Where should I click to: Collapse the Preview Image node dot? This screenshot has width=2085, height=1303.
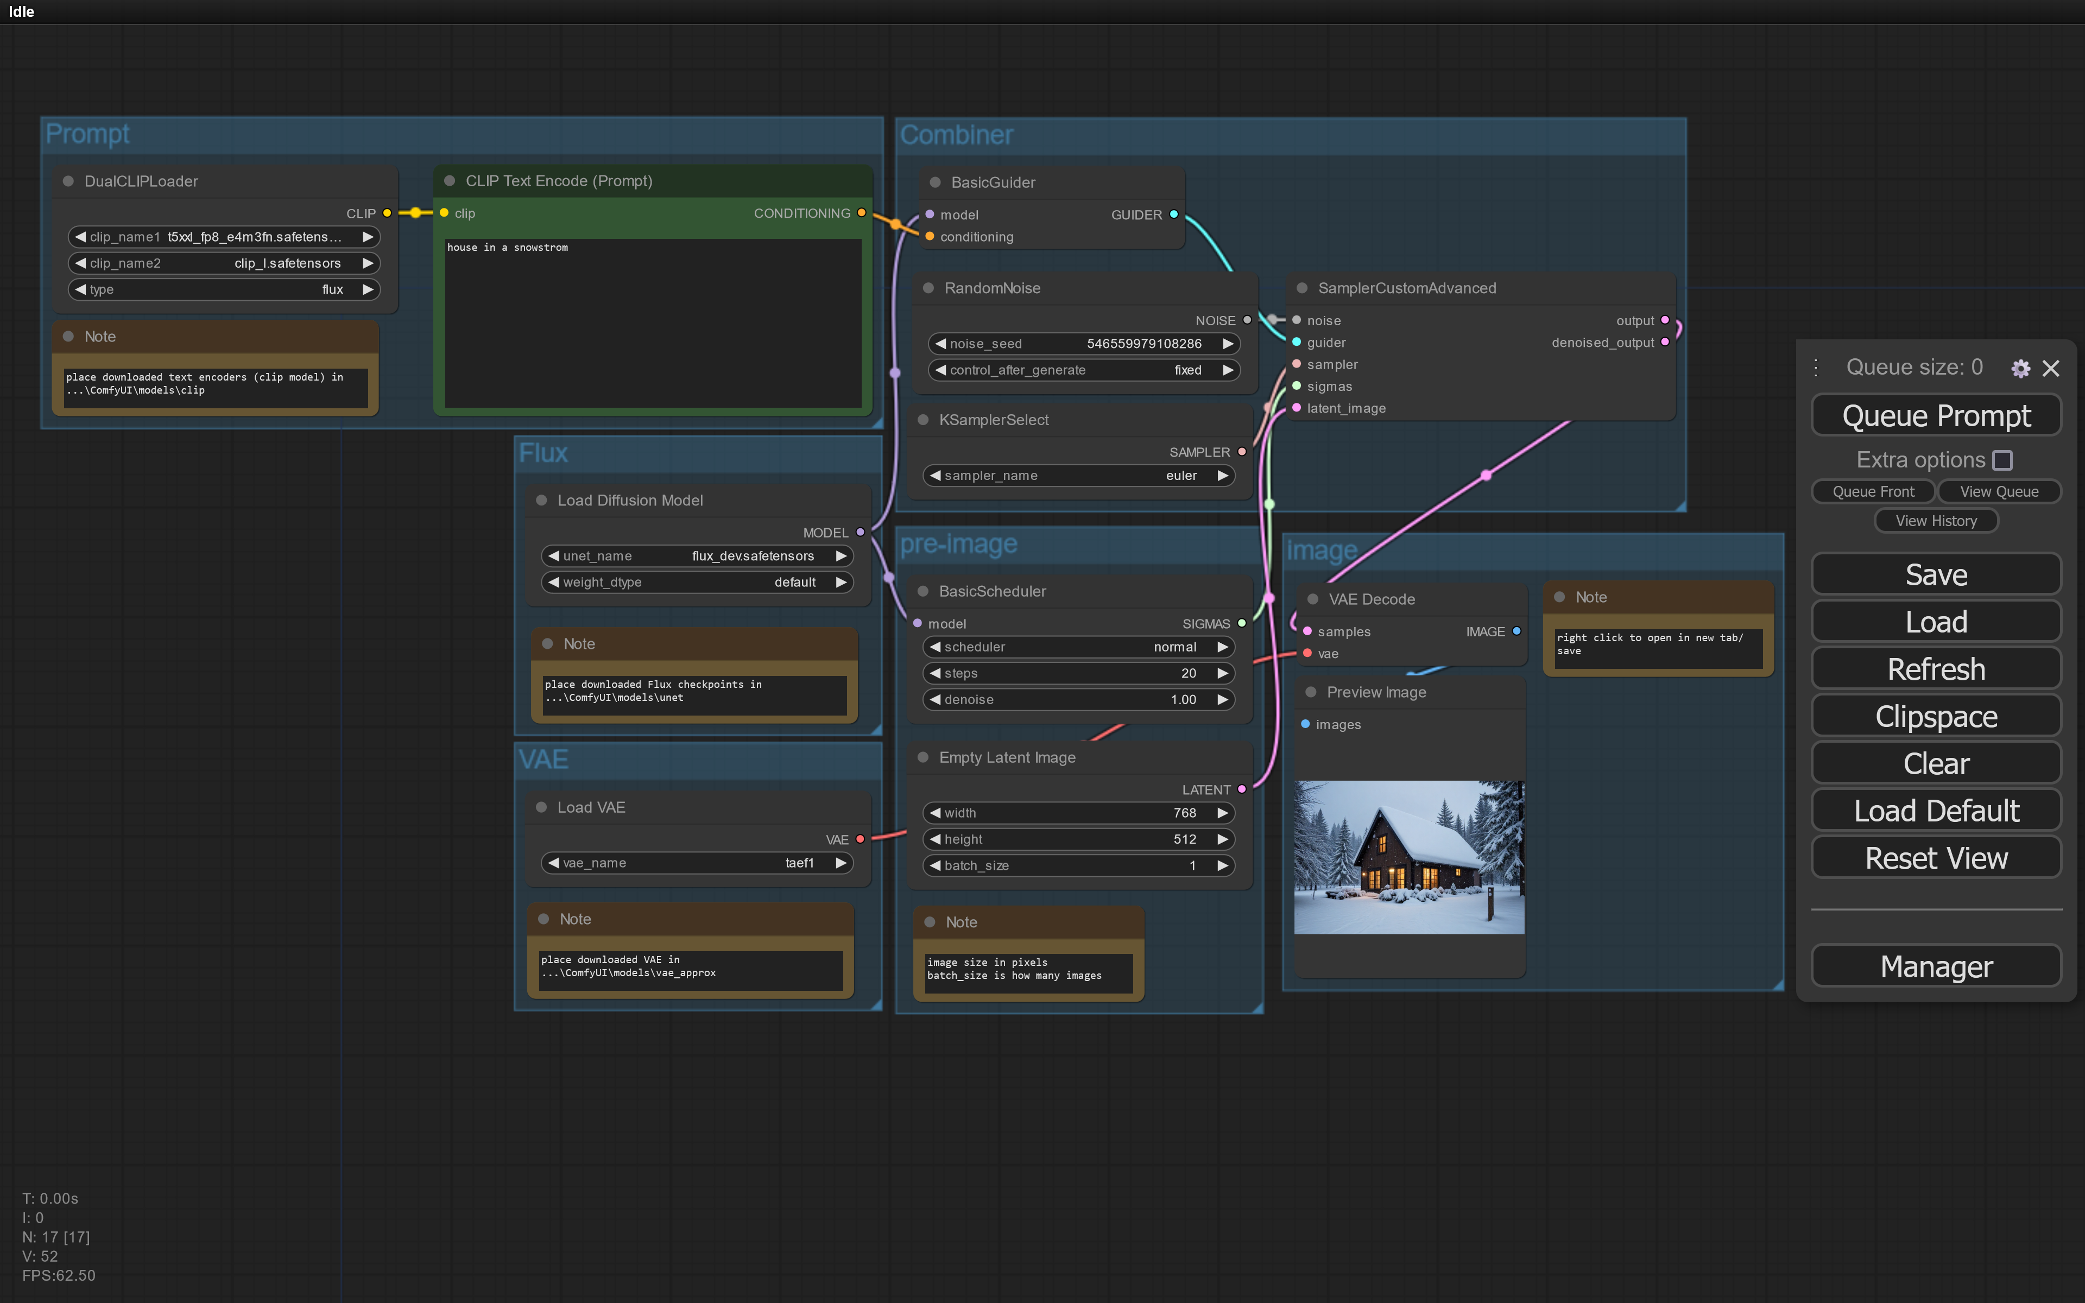tap(1310, 692)
